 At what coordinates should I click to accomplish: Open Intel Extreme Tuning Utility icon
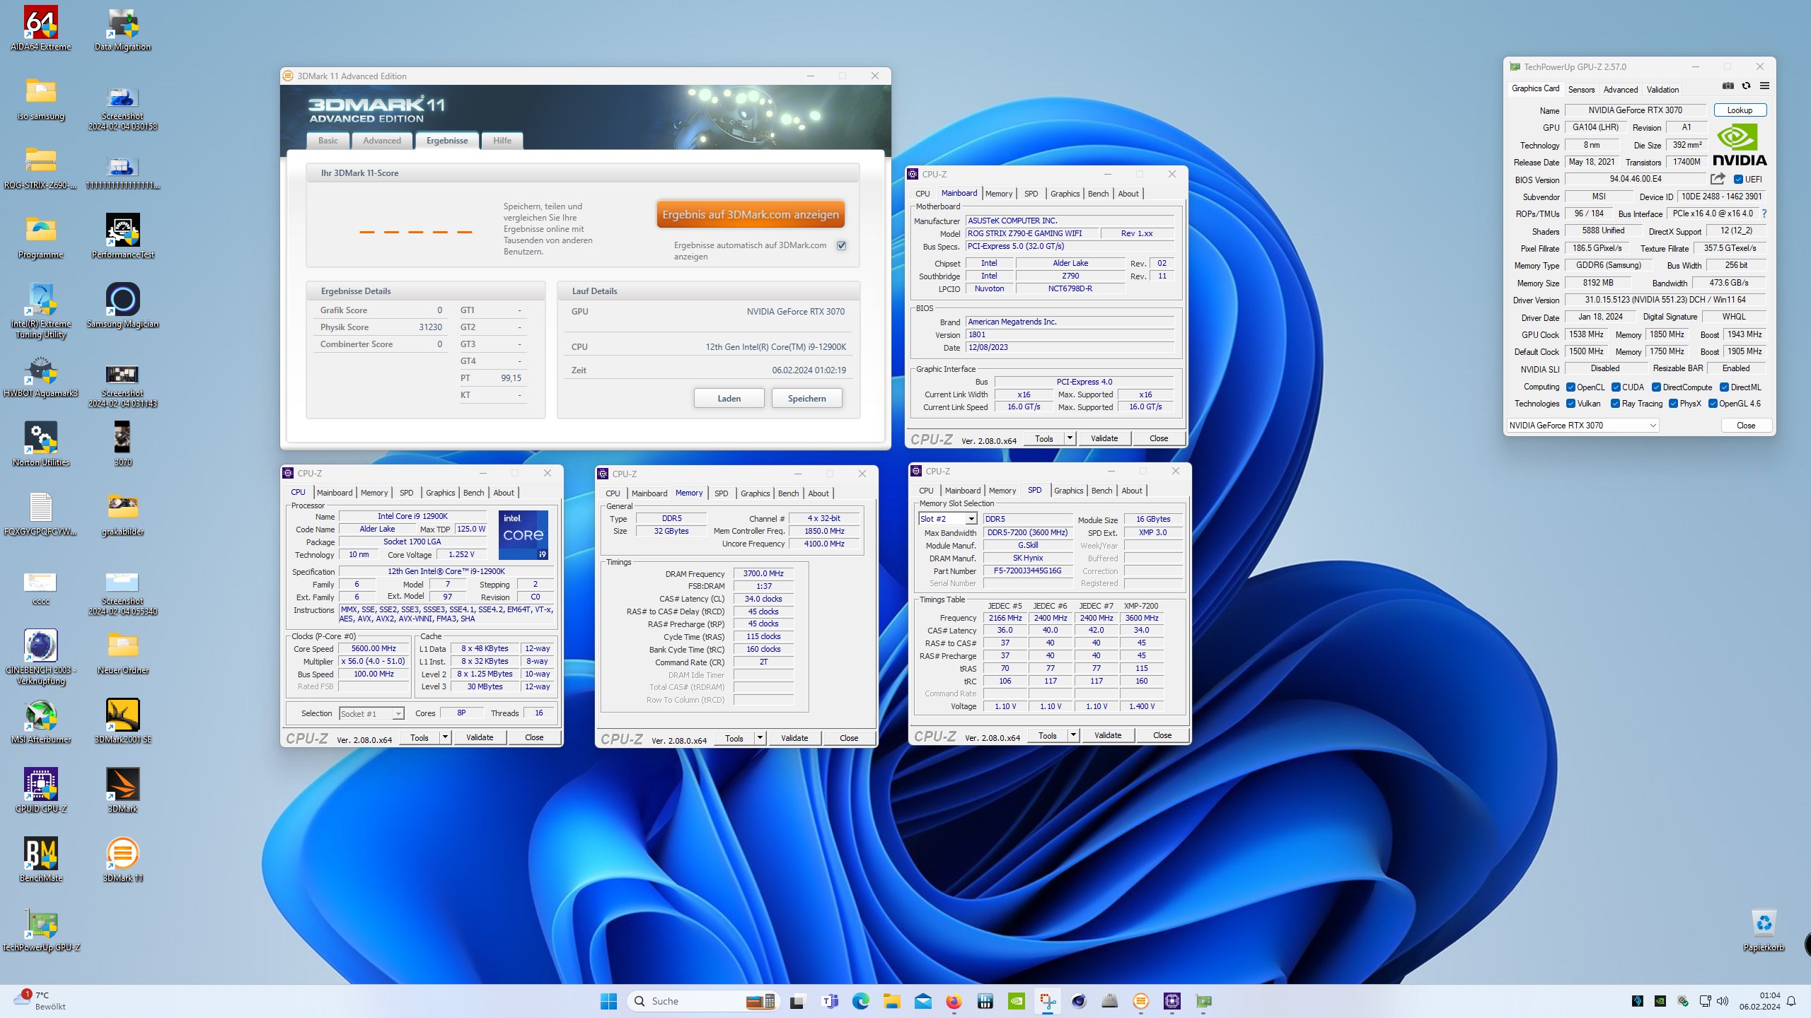[x=41, y=311]
